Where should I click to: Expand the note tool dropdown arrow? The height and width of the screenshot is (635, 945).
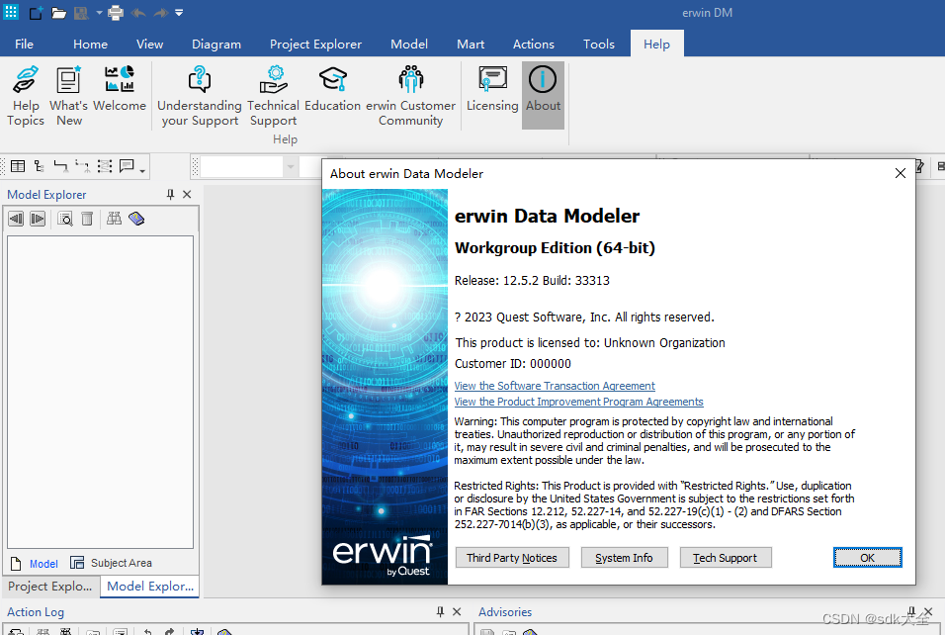click(x=141, y=171)
